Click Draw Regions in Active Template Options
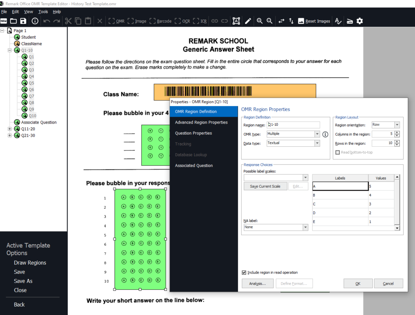The image size is (415, 315). coord(30,263)
